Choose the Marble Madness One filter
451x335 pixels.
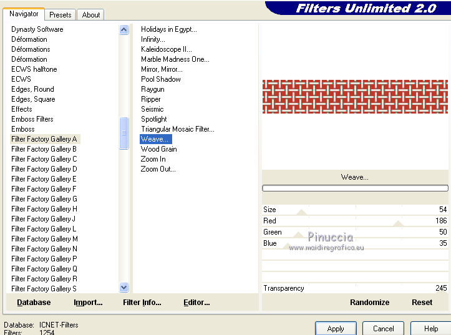(x=175, y=59)
